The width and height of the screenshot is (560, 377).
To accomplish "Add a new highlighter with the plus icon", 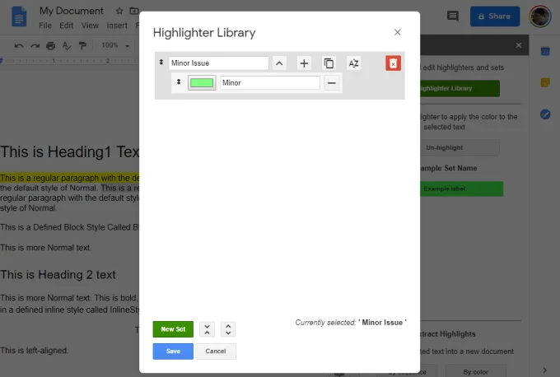I will click(304, 63).
